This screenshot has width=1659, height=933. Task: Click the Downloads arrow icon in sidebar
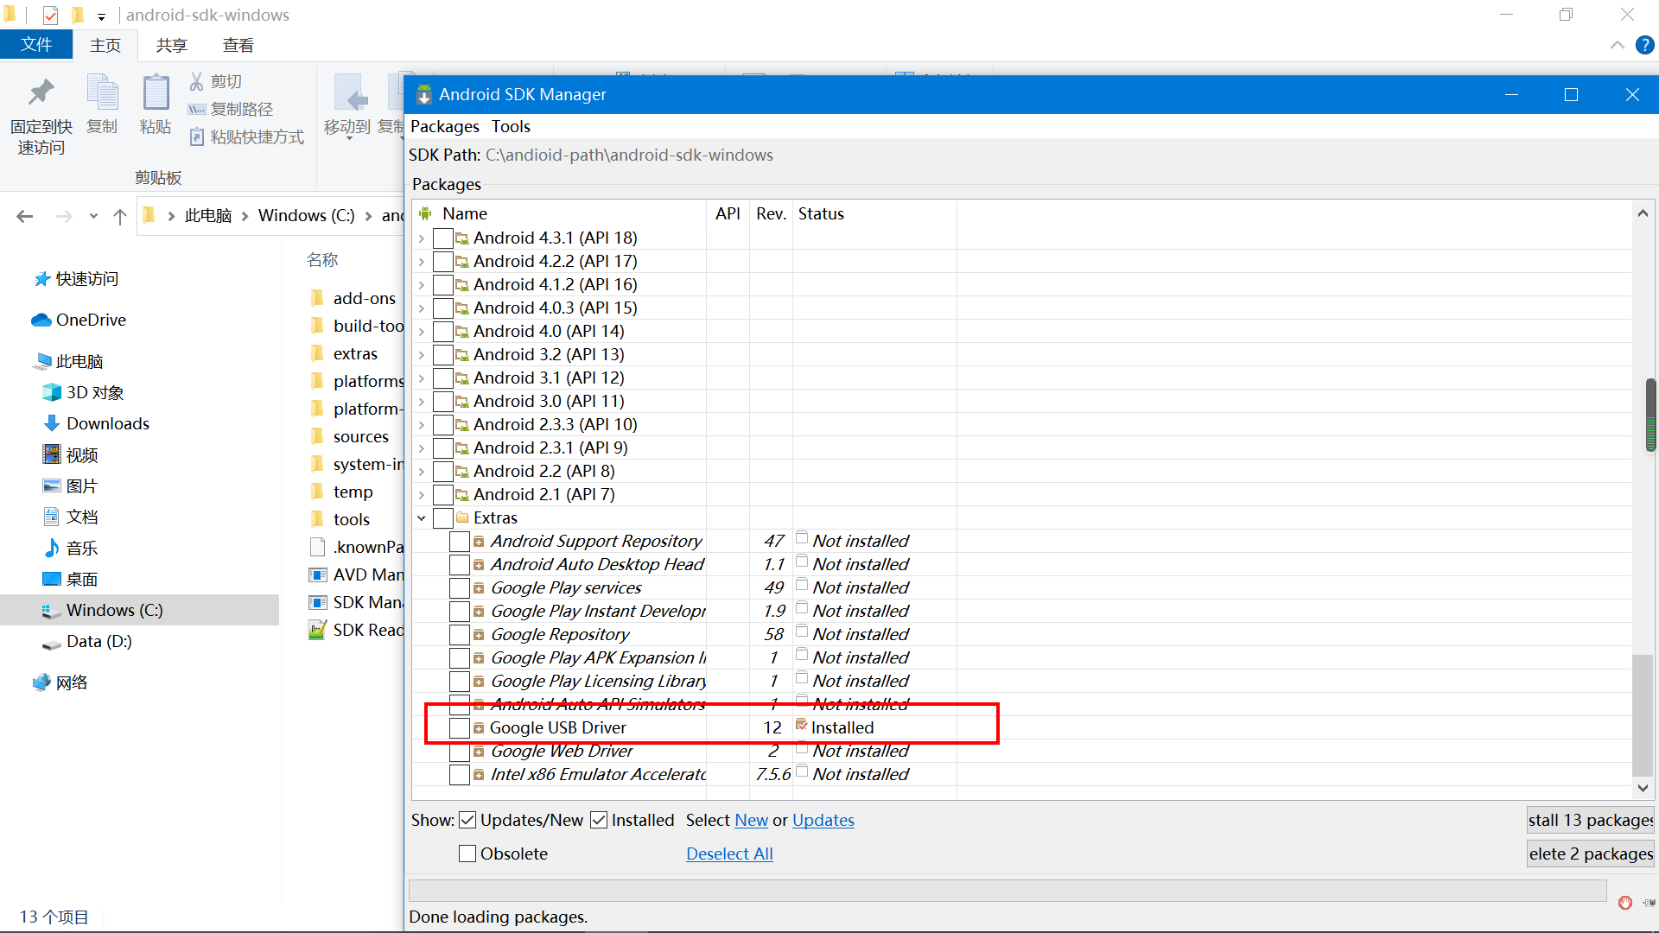51,423
